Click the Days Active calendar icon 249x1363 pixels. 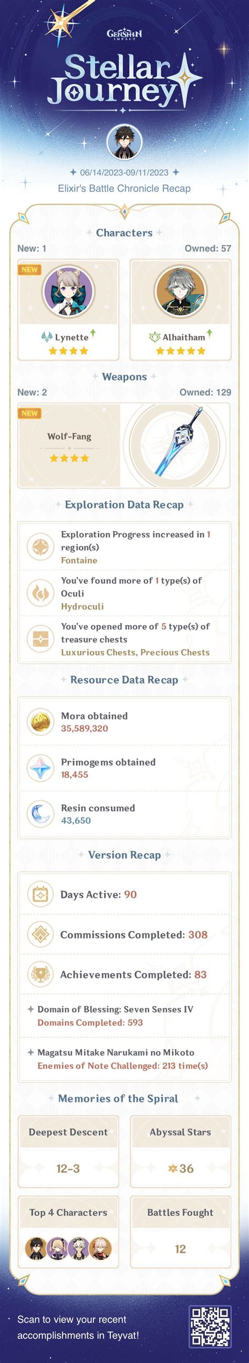point(40,894)
